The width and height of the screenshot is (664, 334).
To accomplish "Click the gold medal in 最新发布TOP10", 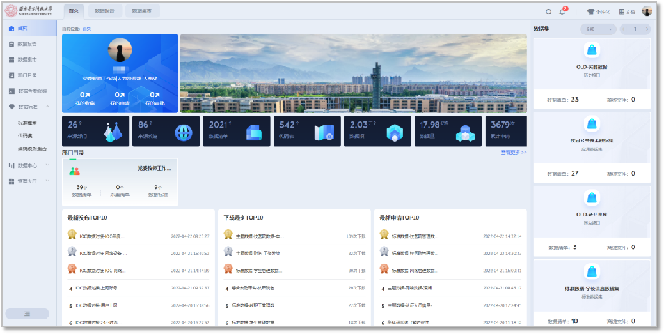I will 72,234.
